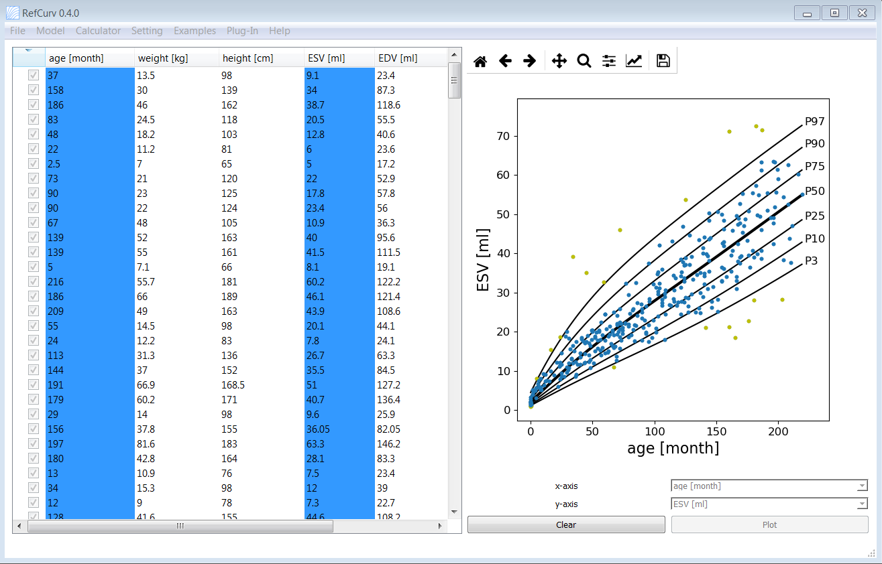
Task: Toggle checkbox for row with age 83
Action: tap(33, 120)
